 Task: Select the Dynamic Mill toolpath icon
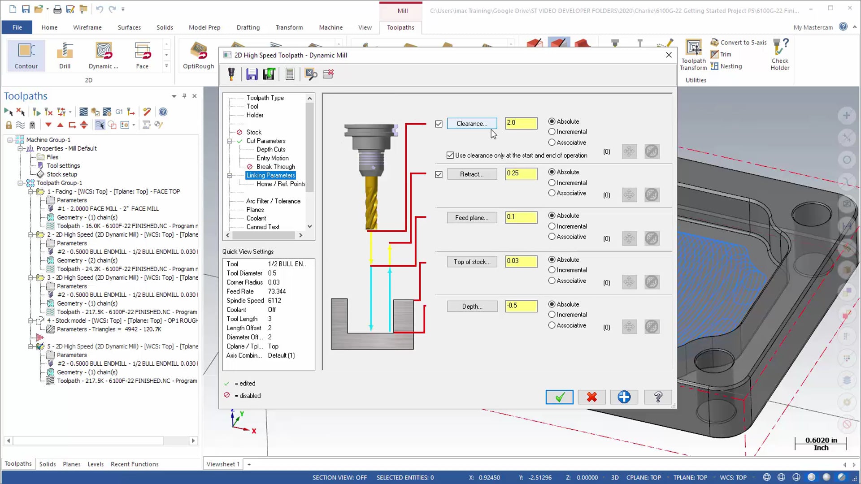click(x=104, y=56)
